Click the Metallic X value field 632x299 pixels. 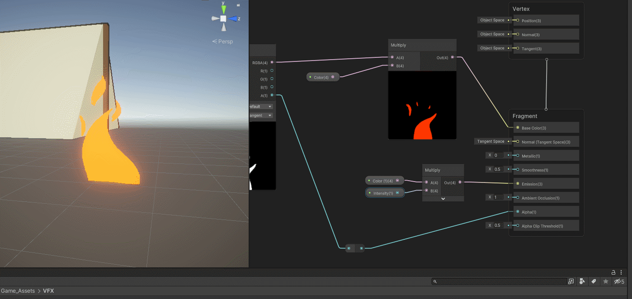[x=499, y=155]
